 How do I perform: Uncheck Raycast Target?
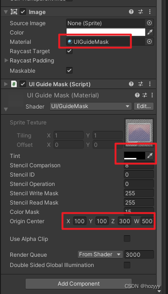69,51
